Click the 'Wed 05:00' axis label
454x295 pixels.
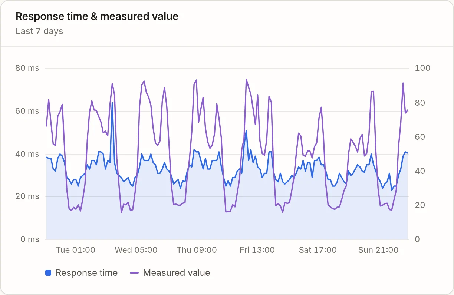tap(136, 250)
